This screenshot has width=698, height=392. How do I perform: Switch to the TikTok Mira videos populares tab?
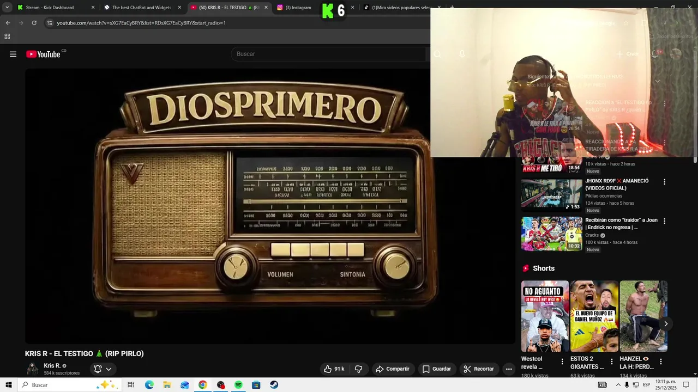pos(401,8)
